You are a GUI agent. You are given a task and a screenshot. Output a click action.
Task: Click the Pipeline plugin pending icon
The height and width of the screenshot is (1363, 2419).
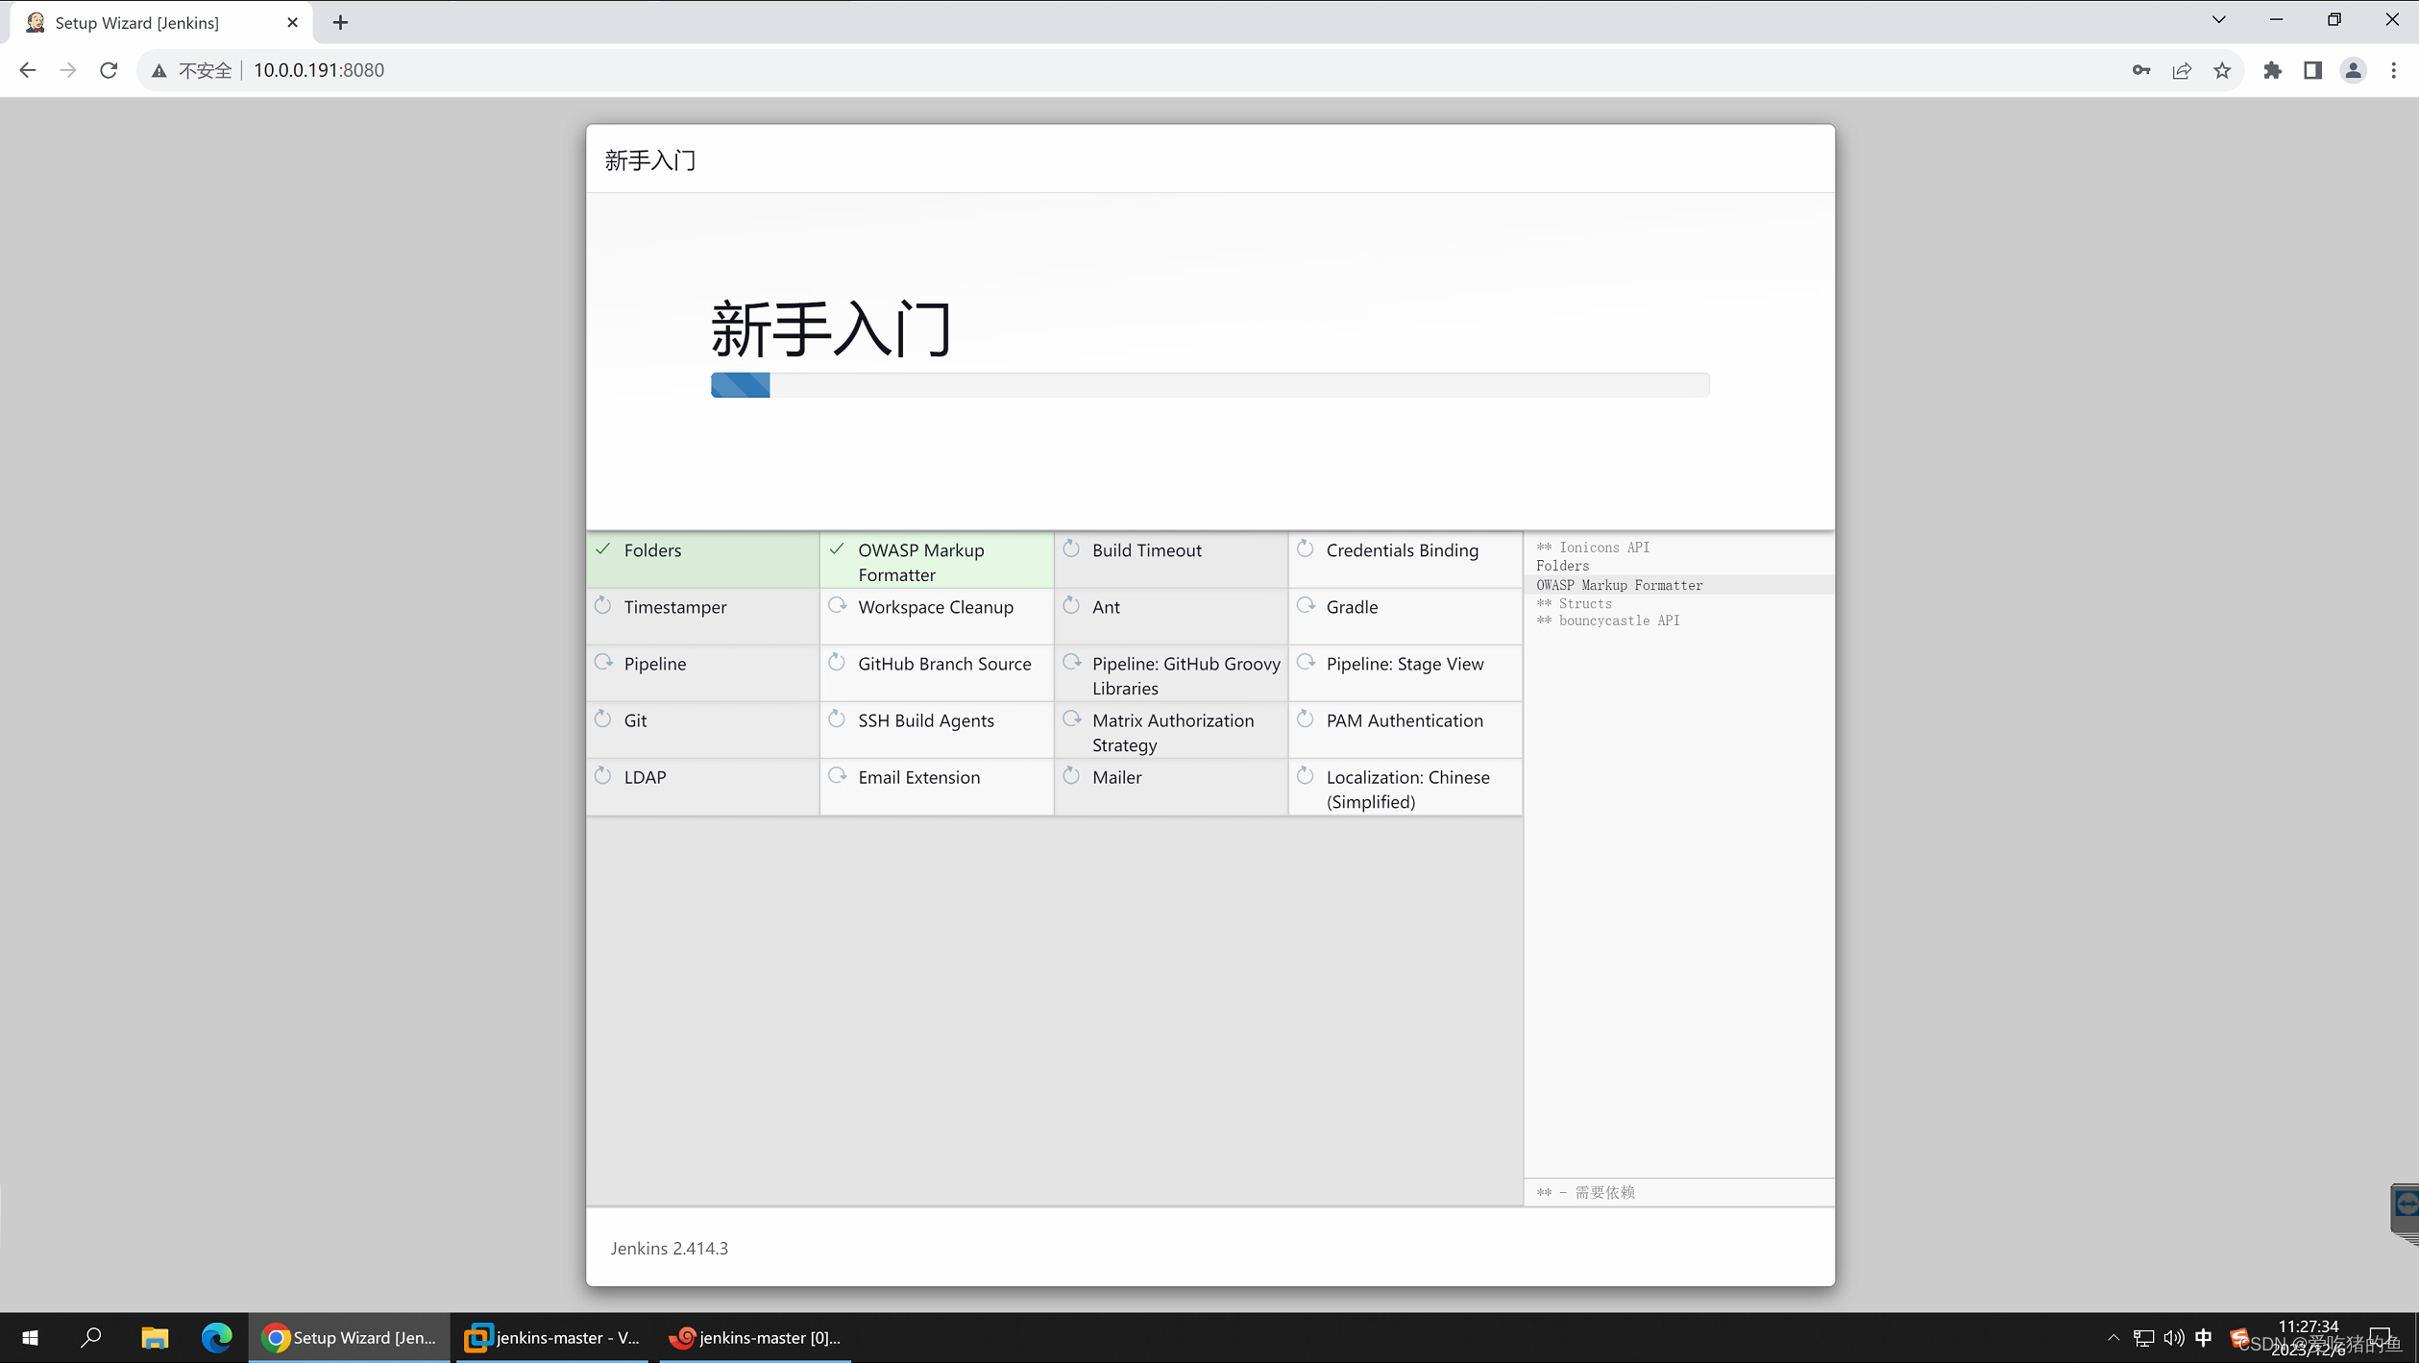[603, 663]
